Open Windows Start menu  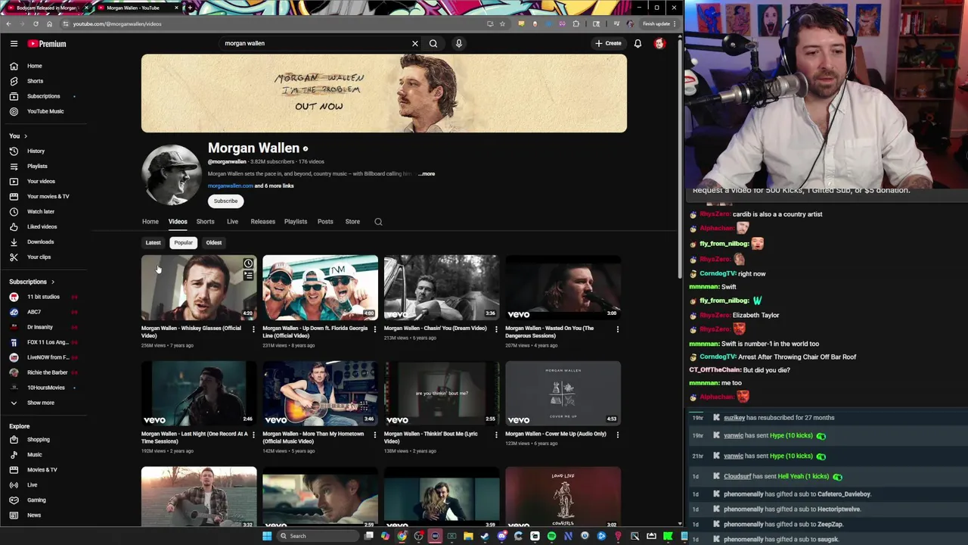coord(266,536)
